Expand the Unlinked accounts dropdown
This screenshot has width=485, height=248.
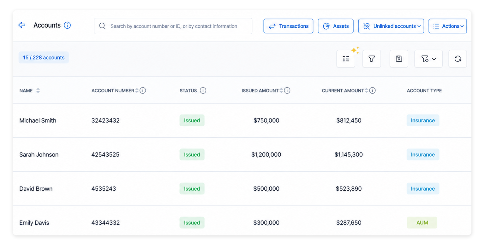coord(391,26)
